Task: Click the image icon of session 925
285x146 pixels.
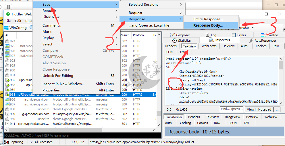Action: point(7,46)
